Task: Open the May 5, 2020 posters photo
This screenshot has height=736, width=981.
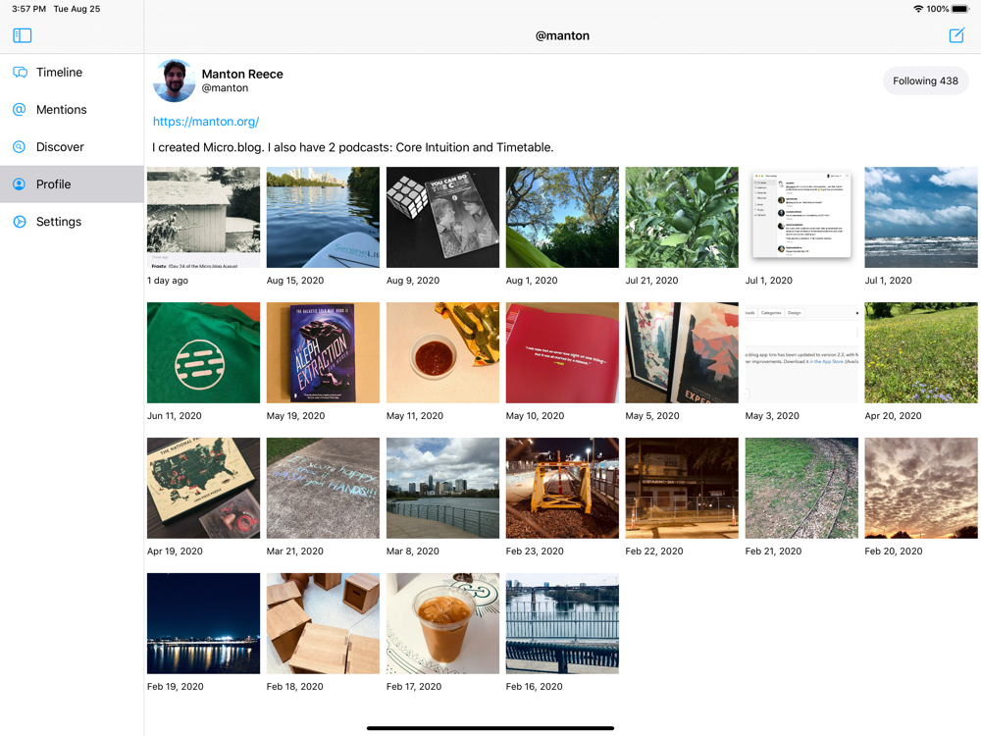Action: pos(682,353)
